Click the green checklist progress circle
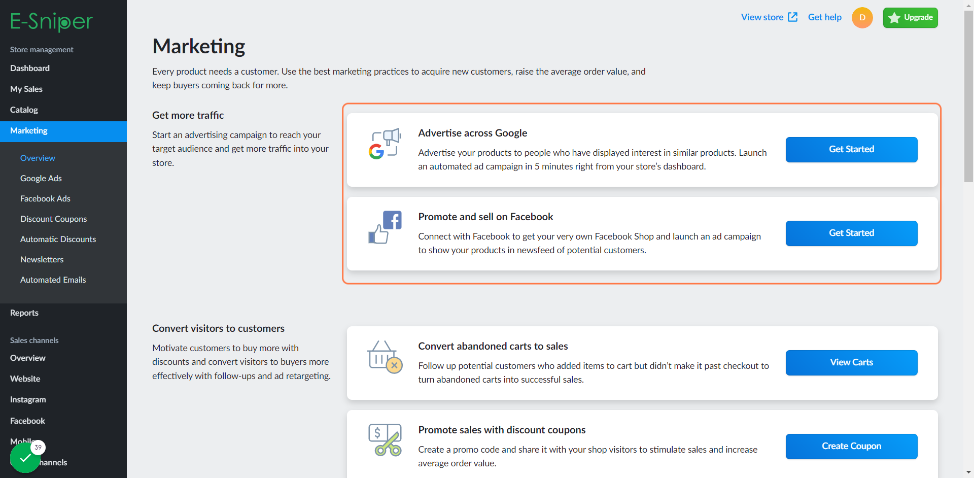This screenshot has width=974, height=478. (24, 458)
